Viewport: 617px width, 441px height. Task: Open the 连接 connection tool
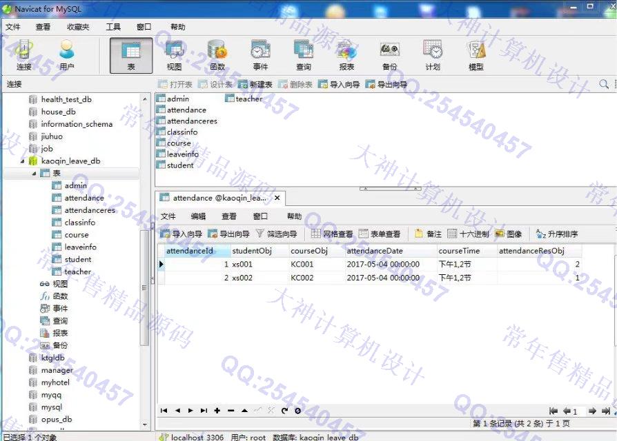pos(24,56)
